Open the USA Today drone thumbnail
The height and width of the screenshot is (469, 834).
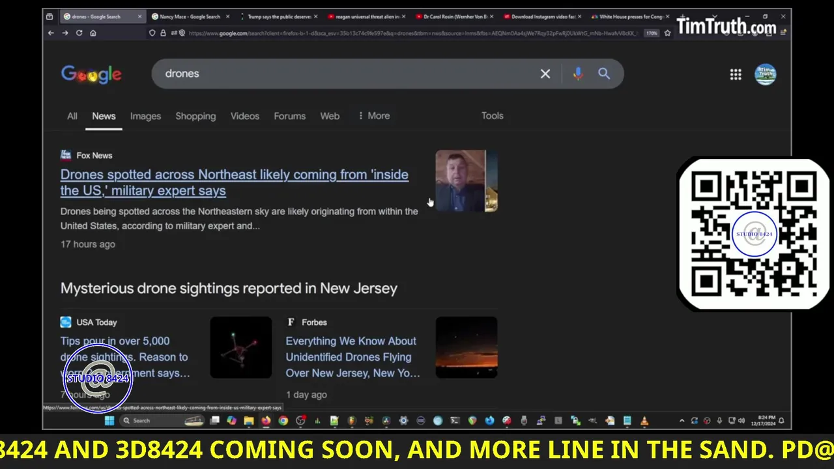pyautogui.click(x=241, y=347)
